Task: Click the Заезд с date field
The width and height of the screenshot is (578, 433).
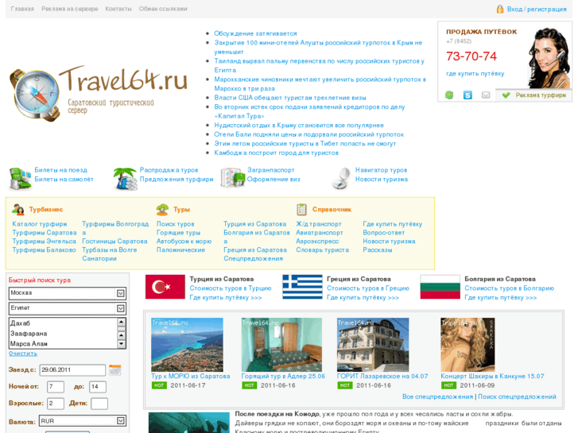Action: [72, 370]
